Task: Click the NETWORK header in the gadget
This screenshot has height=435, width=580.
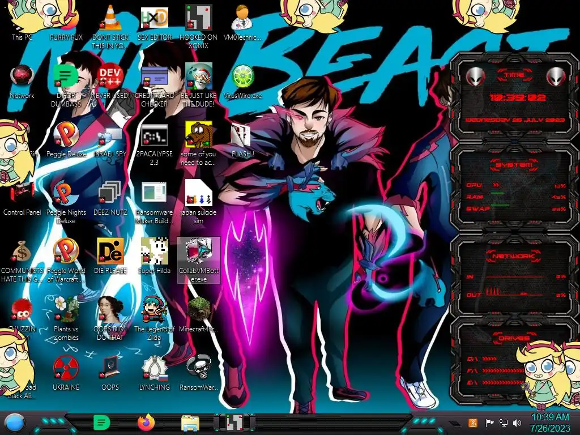Action: 514,255
